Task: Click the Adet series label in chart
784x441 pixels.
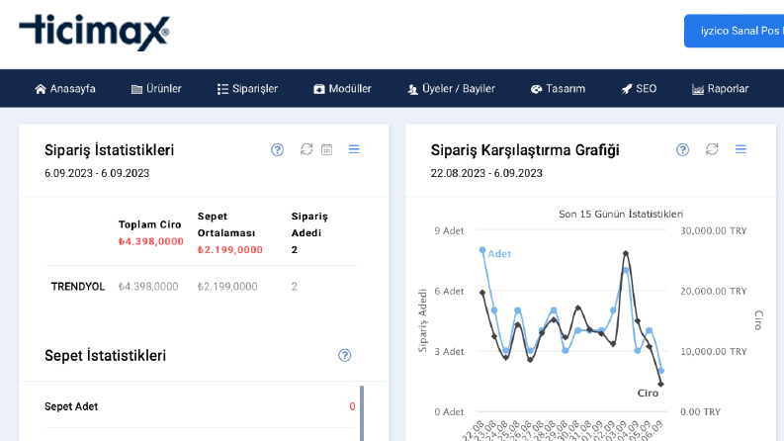Action: tap(499, 254)
